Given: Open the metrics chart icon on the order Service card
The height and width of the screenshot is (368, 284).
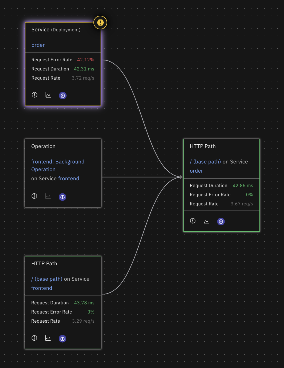Looking at the screenshot, I should pyautogui.click(x=48, y=95).
